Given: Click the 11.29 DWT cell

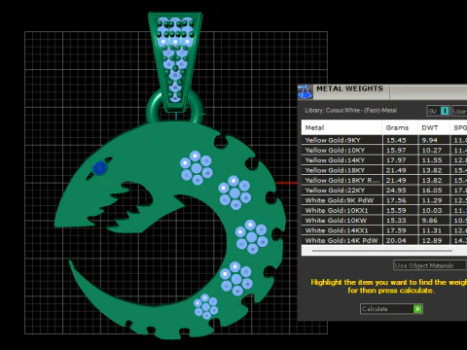Looking at the screenshot, I should pos(434,200).
